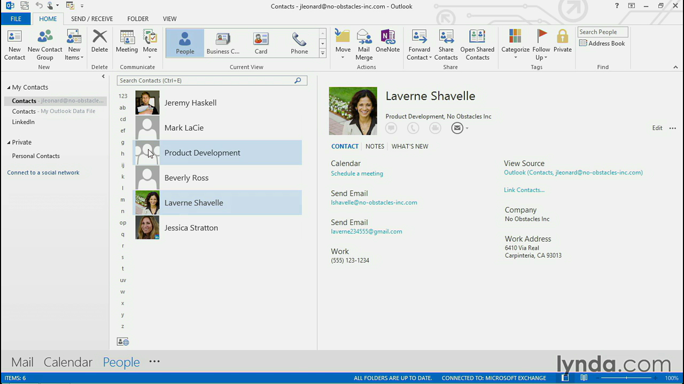Click Send/Receive All Folders quick icon
The image size is (684, 384).
[24, 6]
